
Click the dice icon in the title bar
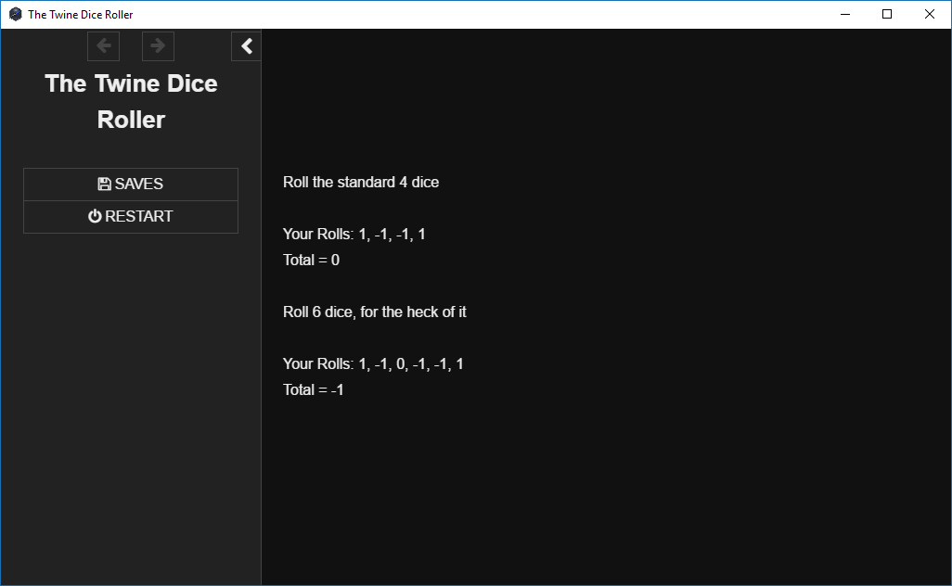(x=15, y=14)
